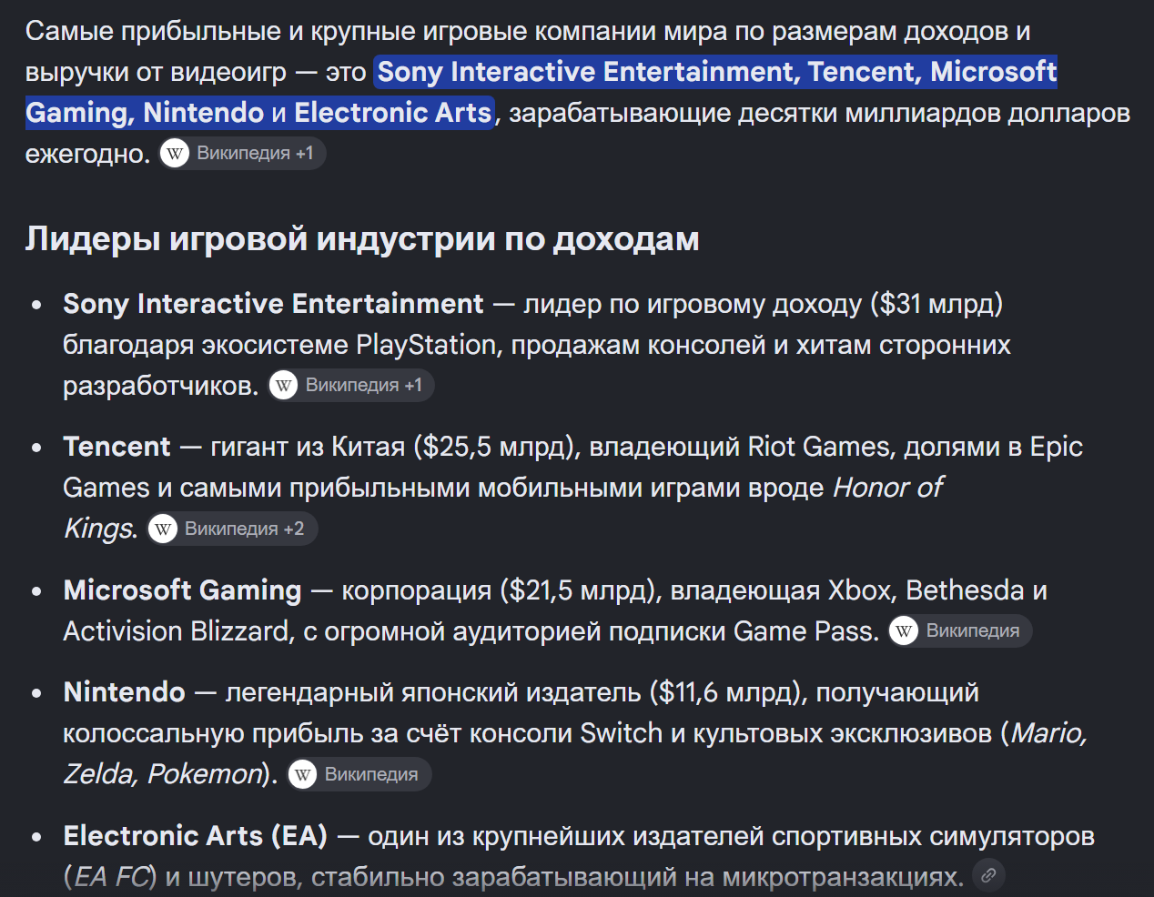Click the bold 'Tencent' bullet title
Image resolution: width=1154 pixels, height=897 pixels.
pos(116,447)
